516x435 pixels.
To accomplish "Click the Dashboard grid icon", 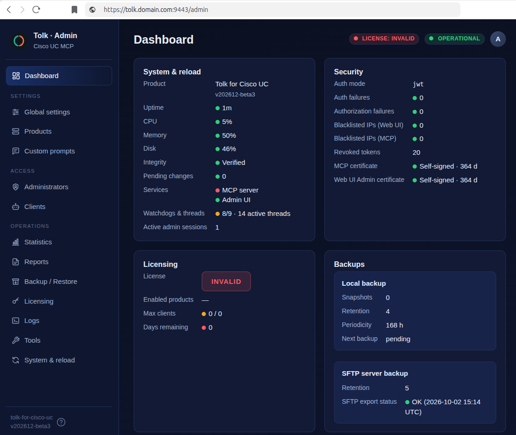I will coord(16,76).
